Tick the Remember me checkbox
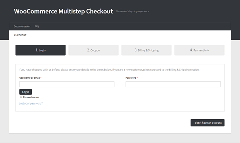The image size is (240, 143). (x=21, y=97)
